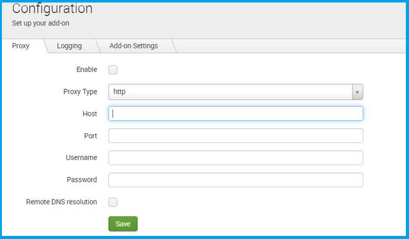
Task: Click the "Host" field label
Action: click(90, 114)
